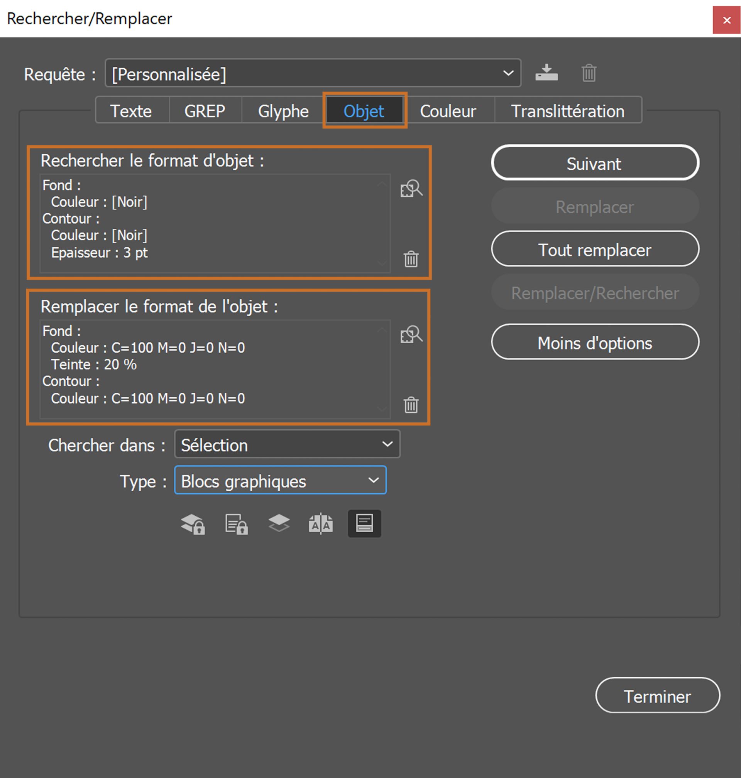Open change object format options icon
The image size is (741, 778).
coord(411,334)
